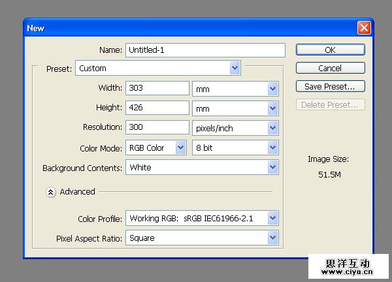This screenshot has width=392, height=282.
Task: Open the 8 bit depth dropdown
Action: [x=235, y=148]
